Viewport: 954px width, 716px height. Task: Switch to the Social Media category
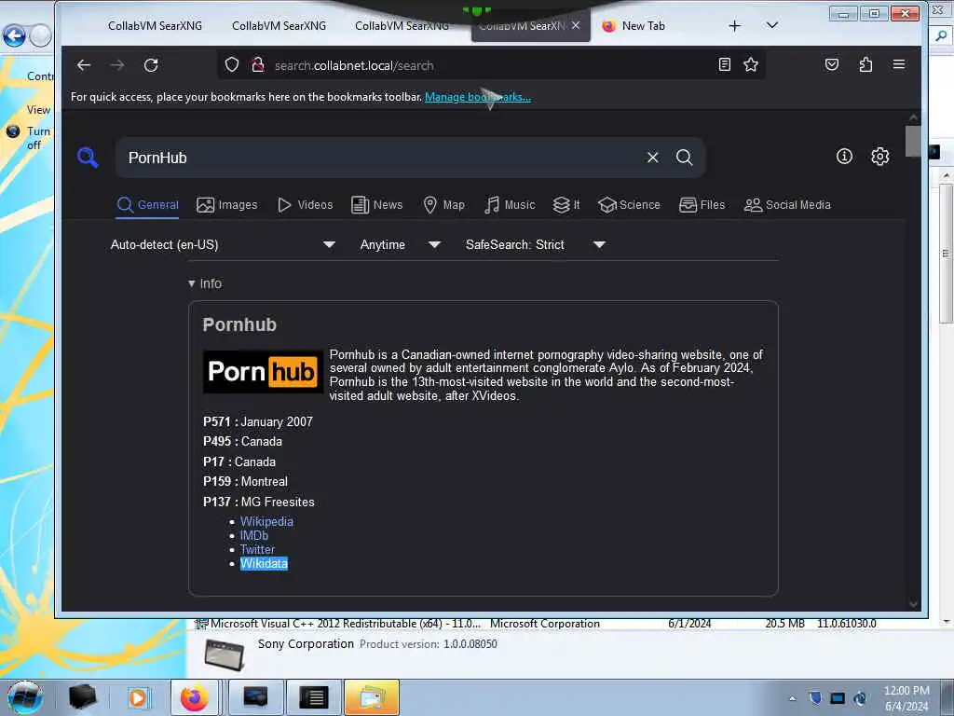tap(787, 205)
